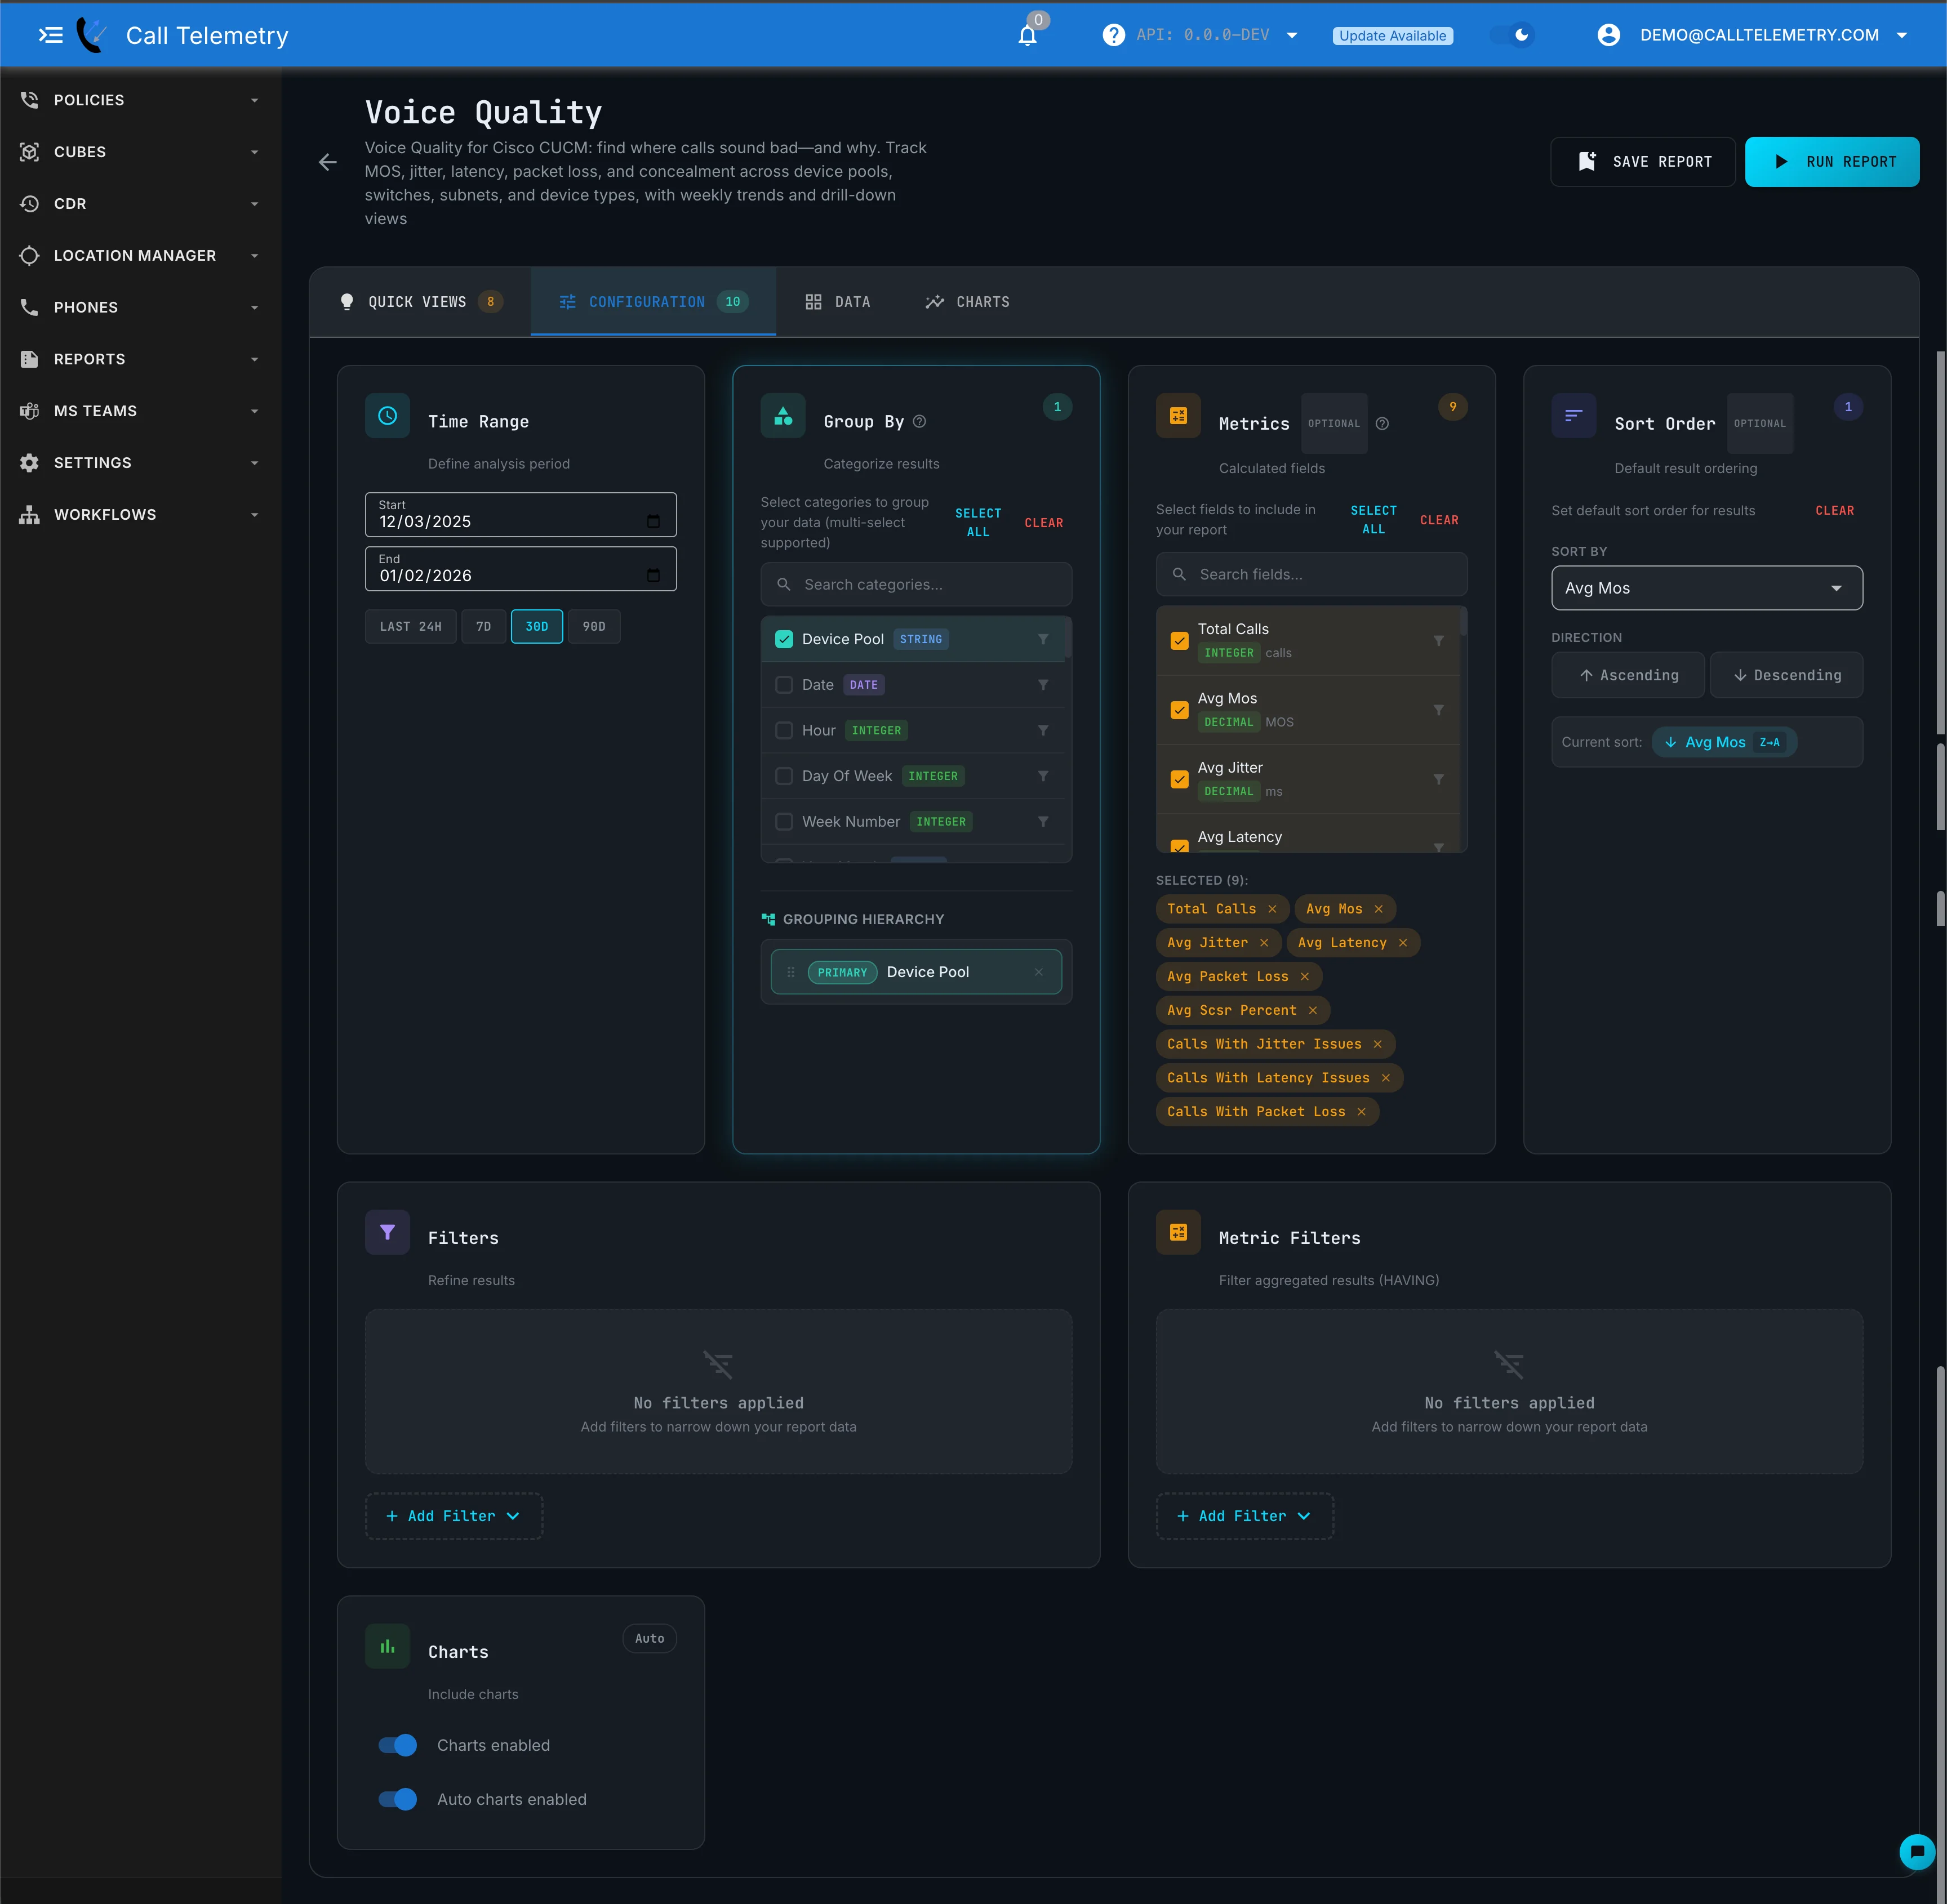Image resolution: width=1947 pixels, height=1904 pixels.
Task: Open filter icon on Date row
Action: pos(1043,685)
